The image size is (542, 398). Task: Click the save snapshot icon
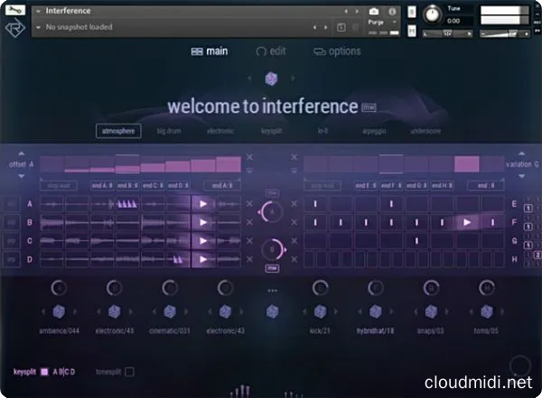[341, 27]
